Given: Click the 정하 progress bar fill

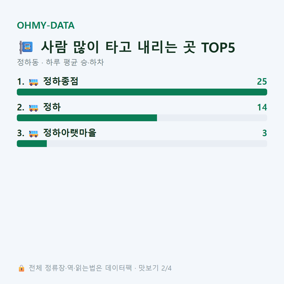Looking at the screenshot, I should [87, 118].
